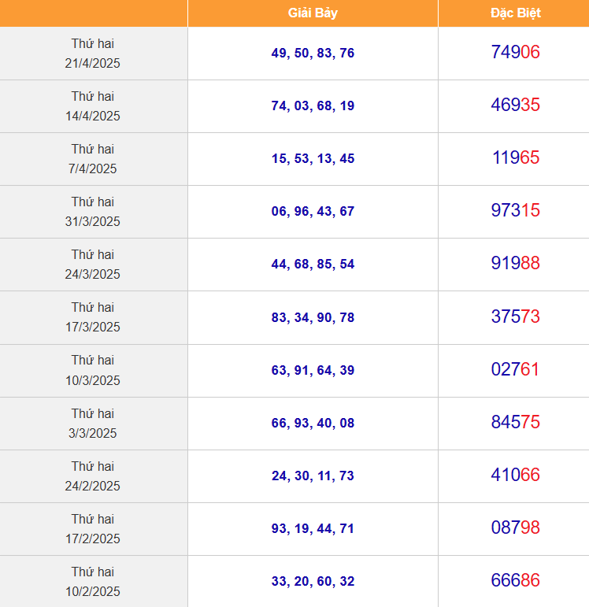Click Giải Bảy numbers 74, 03, 68, 19
Image resolution: width=589 pixels, height=607 pixels.
pos(313,106)
